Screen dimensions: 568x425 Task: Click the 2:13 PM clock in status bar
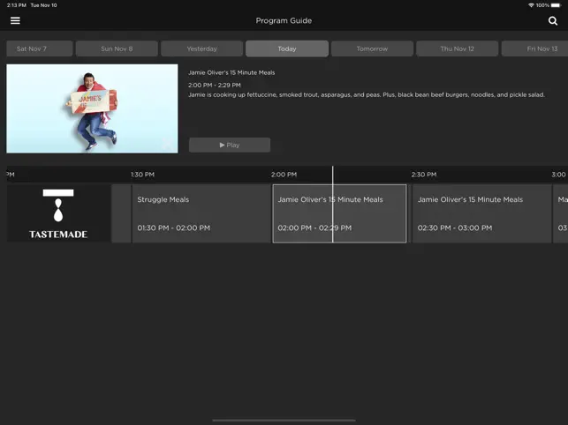pyautogui.click(x=16, y=5)
